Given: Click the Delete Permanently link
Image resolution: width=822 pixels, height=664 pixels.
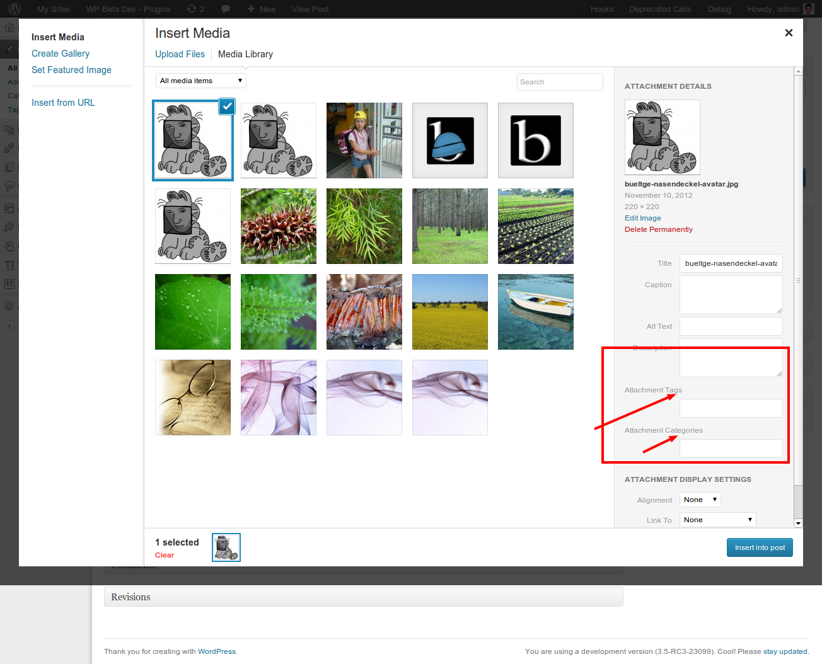Looking at the screenshot, I should [659, 229].
